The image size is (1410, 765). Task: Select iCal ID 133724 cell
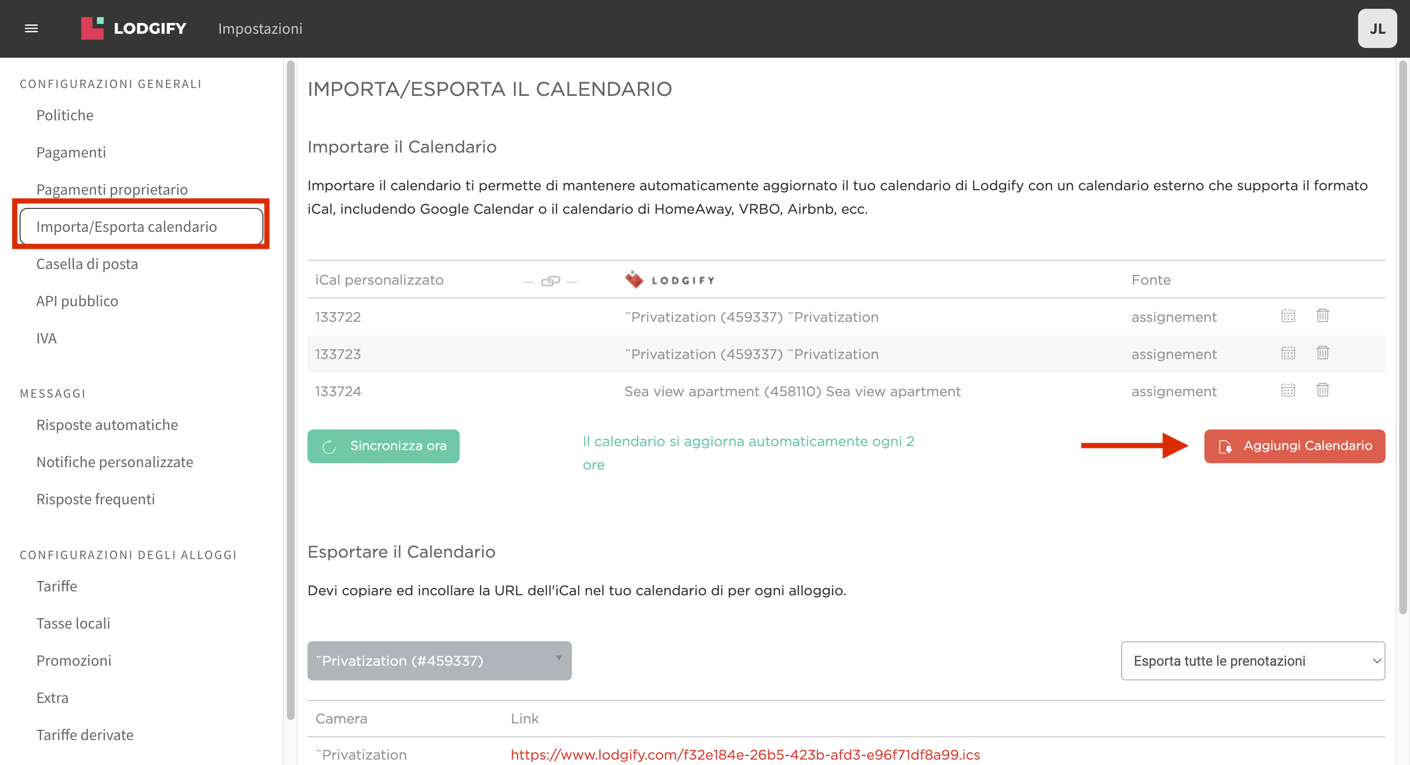pyautogui.click(x=338, y=391)
